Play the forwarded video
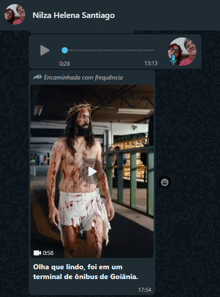220x297 pixels. pos(92,171)
